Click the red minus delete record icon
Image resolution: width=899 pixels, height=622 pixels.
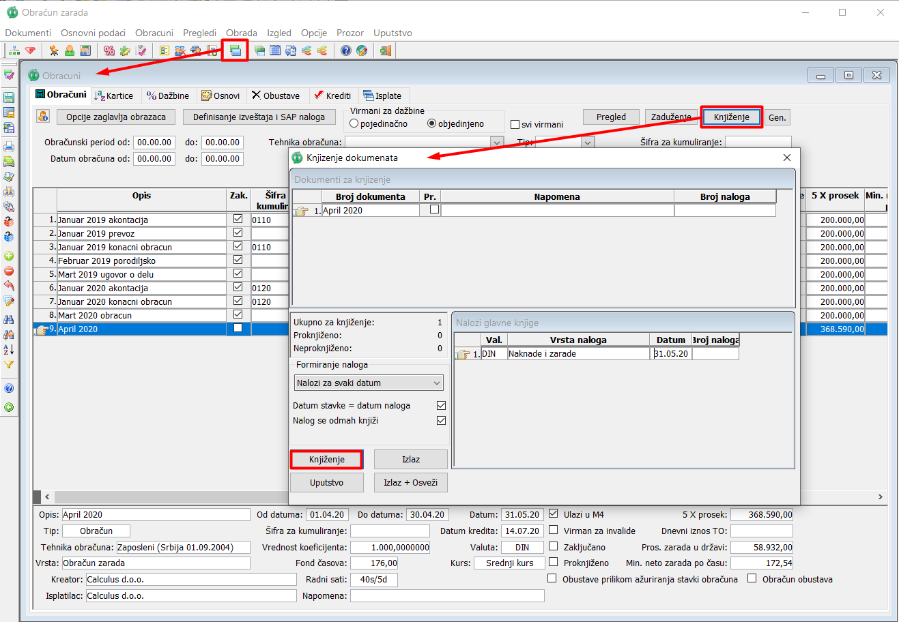point(9,271)
